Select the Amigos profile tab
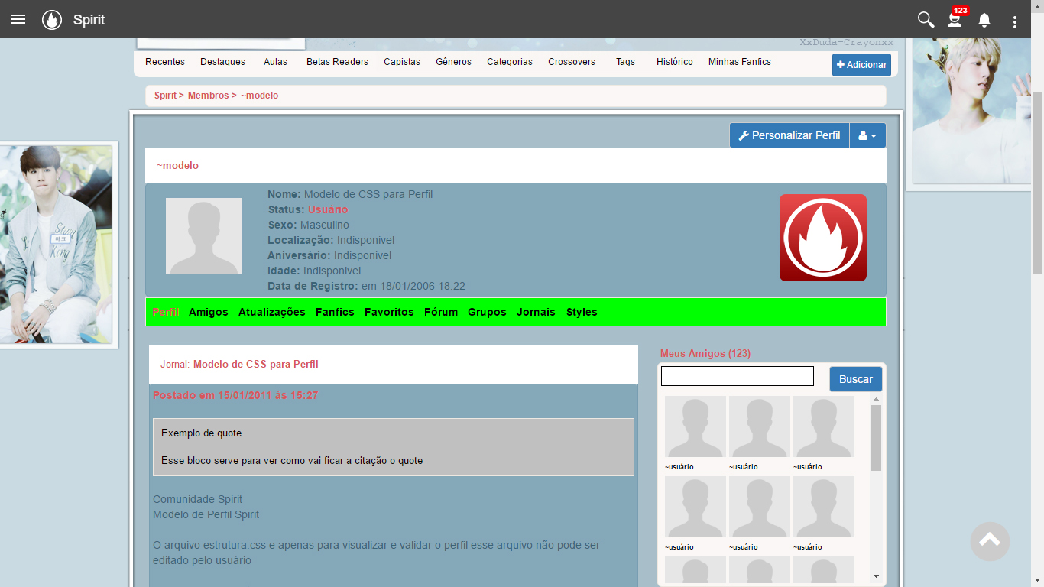 tap(209, 312)
